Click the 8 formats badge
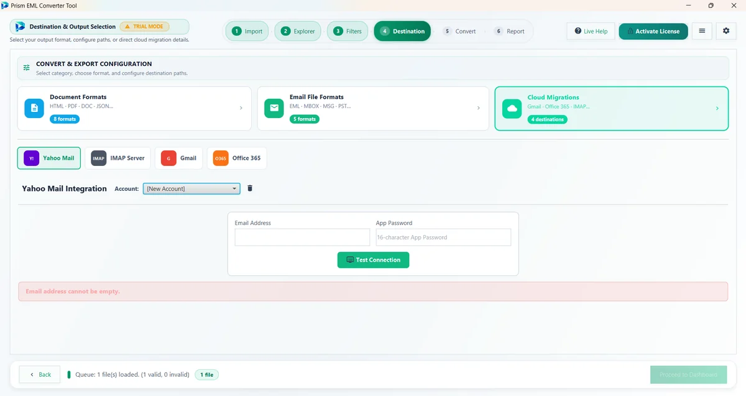The image size is (746, 396). (x=65, y=119)
